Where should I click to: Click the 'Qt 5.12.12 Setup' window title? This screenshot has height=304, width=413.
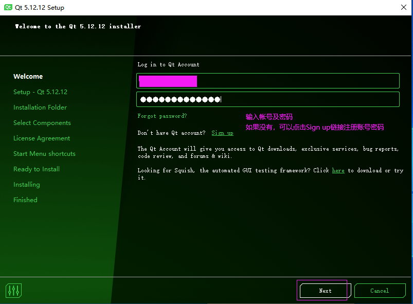click(x=40, y=7)
